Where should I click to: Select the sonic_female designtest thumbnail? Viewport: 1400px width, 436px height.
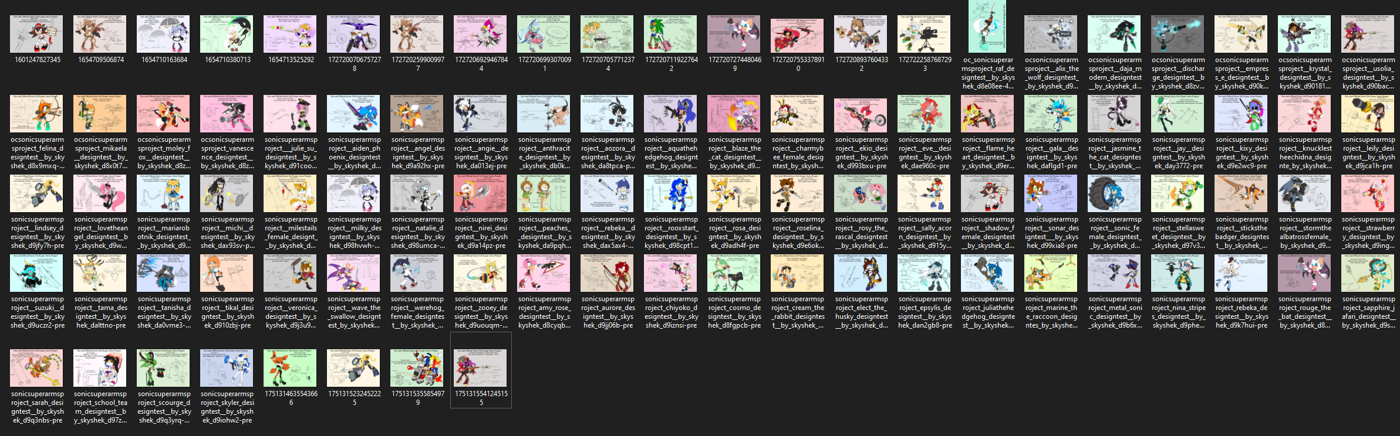(1115, 193)
